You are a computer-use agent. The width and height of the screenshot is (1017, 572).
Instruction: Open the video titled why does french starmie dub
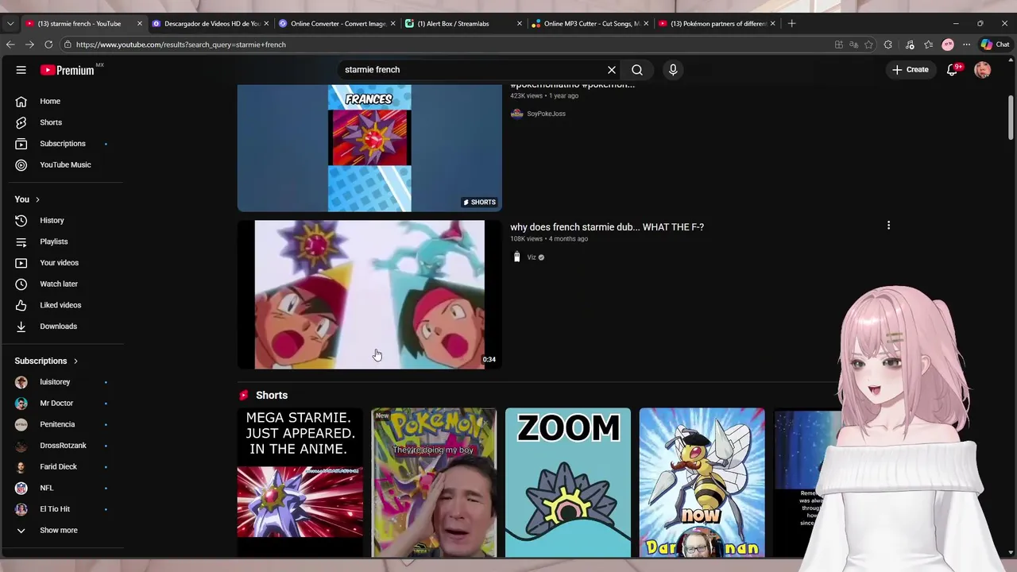coord(607,227)
